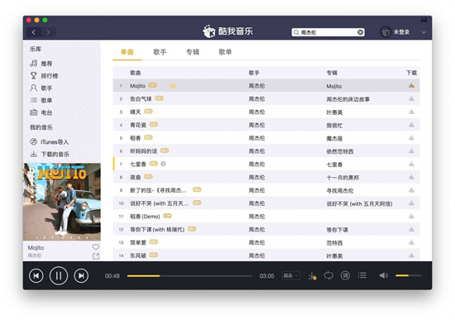The image size is (455, 320).
Task: Switch to the 专辑 tab
Action: [193, 52]
